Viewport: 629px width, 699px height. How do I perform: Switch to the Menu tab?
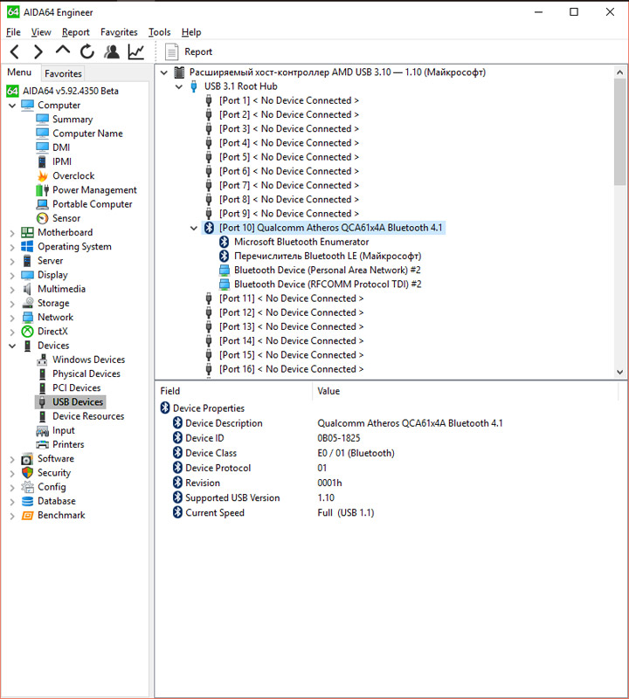click(x=19, y=72)
